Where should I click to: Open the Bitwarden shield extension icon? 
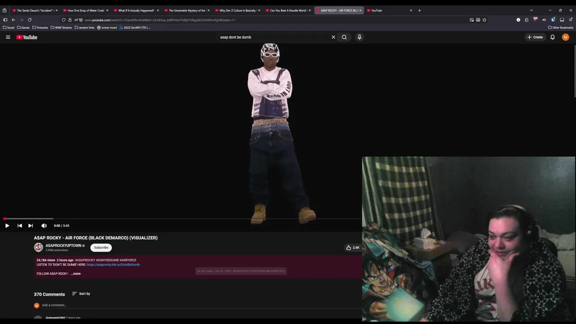click(553, 20)
